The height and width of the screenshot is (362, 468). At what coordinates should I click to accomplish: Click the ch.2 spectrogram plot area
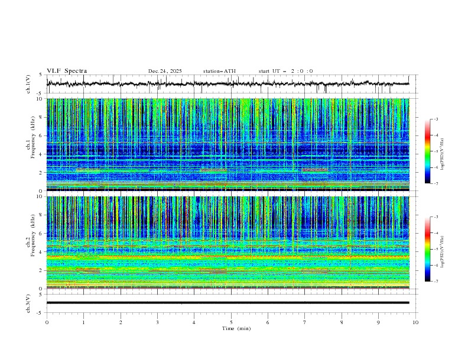pyautogui.click(x=227, y=243)
